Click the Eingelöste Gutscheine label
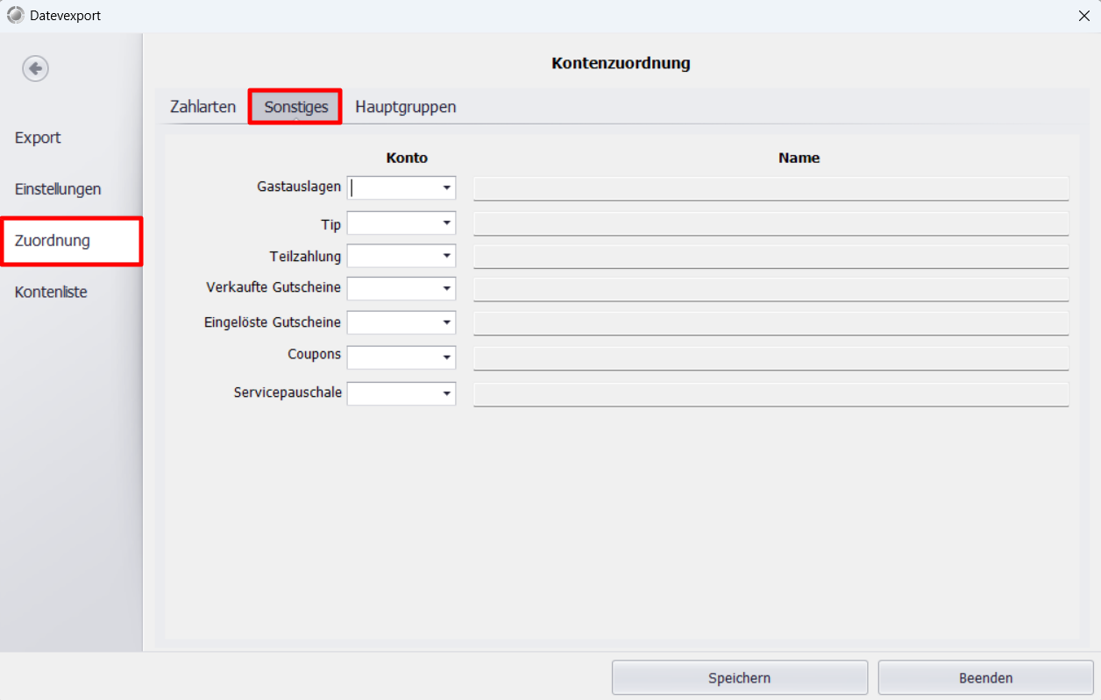The width and height of the screenshot is (1101, 700). coord(273,322)
